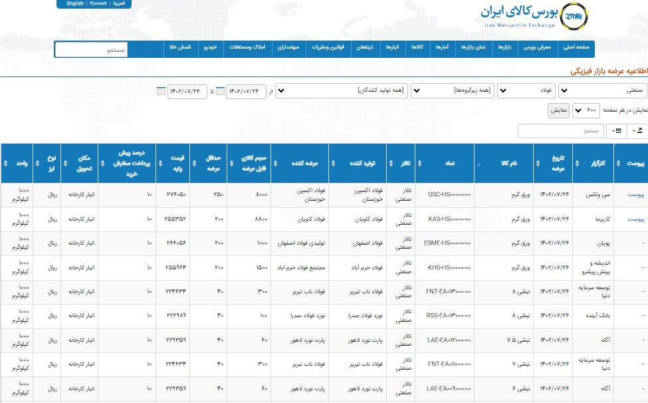Open the 200 rows-per-page dropdown
Viewport: 648px width, 403px height.
click(x=586, y=110)
